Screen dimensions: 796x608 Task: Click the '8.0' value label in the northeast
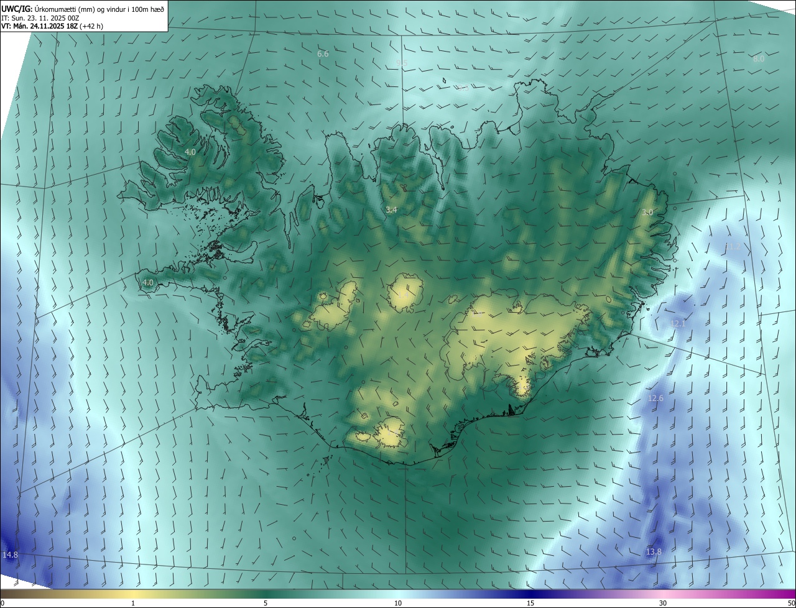[x=759, y=59]
